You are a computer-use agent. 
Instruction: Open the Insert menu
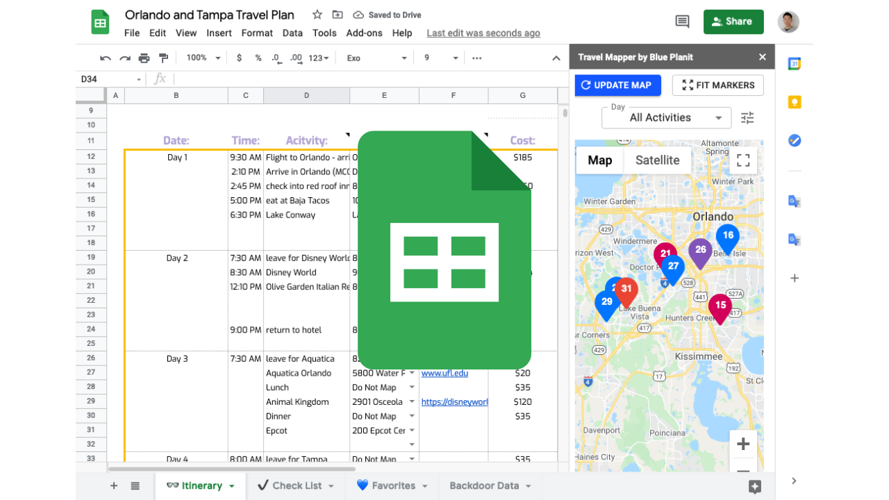(x=219, y=33)
